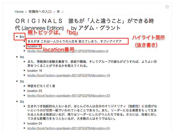The image size is (175, 132).
Task: Click bullet of the bq above また、情報通
Action: click(17, 57)
